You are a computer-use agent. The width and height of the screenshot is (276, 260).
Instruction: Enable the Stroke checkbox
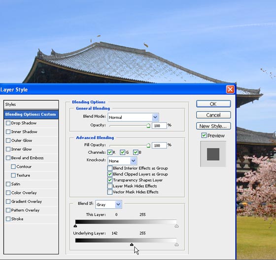[8, 219]
